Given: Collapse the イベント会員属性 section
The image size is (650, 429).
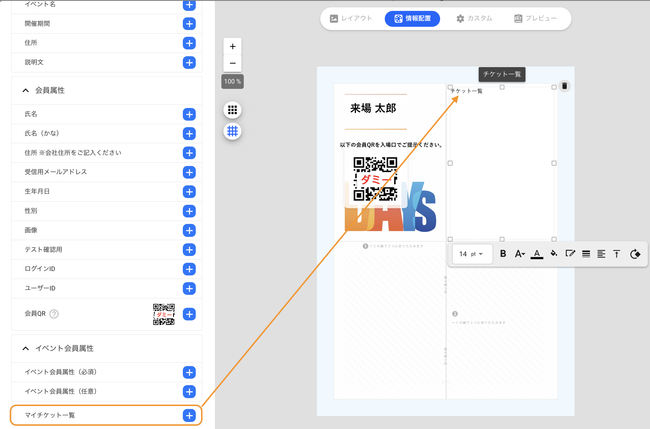Looking at the screenshot, I should click(26, 348).
